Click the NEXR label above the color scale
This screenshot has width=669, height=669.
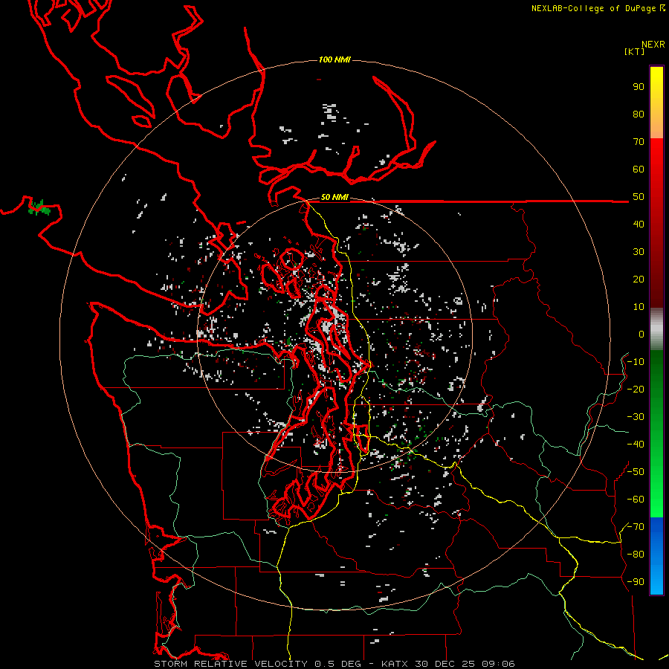tap(653, 45)
